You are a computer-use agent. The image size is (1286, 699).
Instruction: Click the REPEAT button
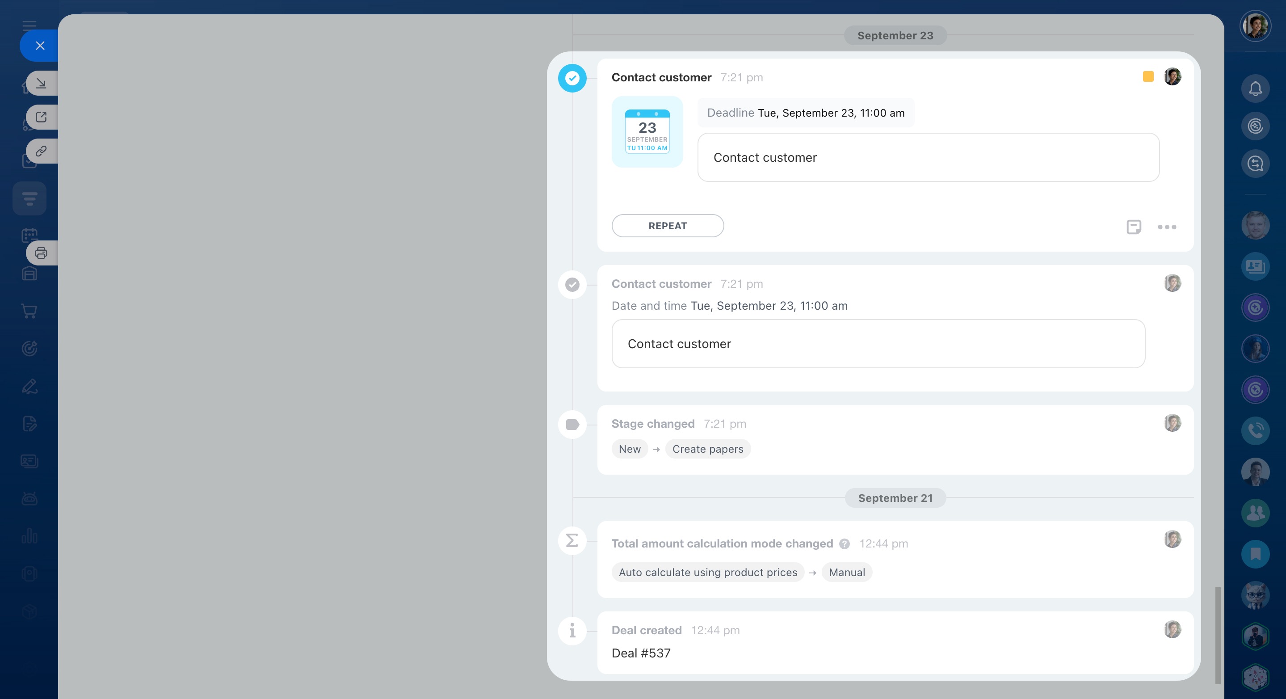click(668, 226)
